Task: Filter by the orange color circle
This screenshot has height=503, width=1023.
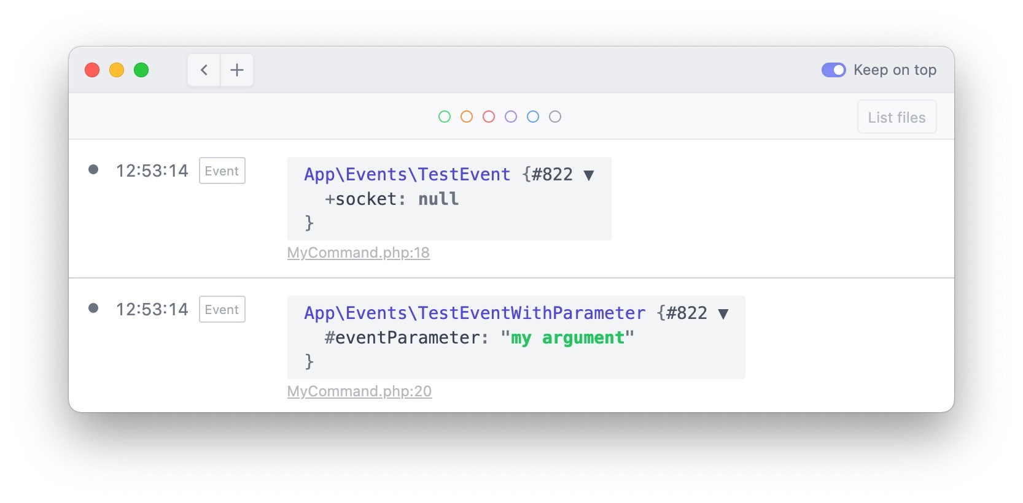Action: coord(467,117)
